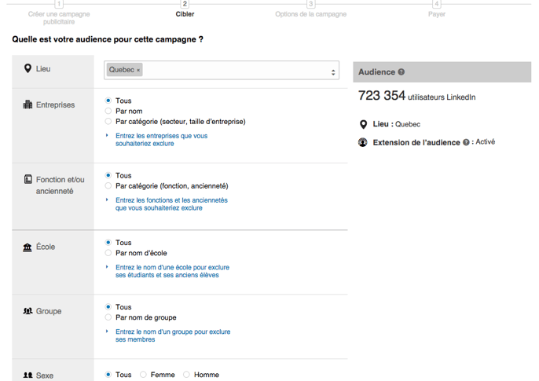Open link Entrez les entreprises que vous souhaiteriez exclure
Viewport: 539px width, 381px height.
(162, 140)
